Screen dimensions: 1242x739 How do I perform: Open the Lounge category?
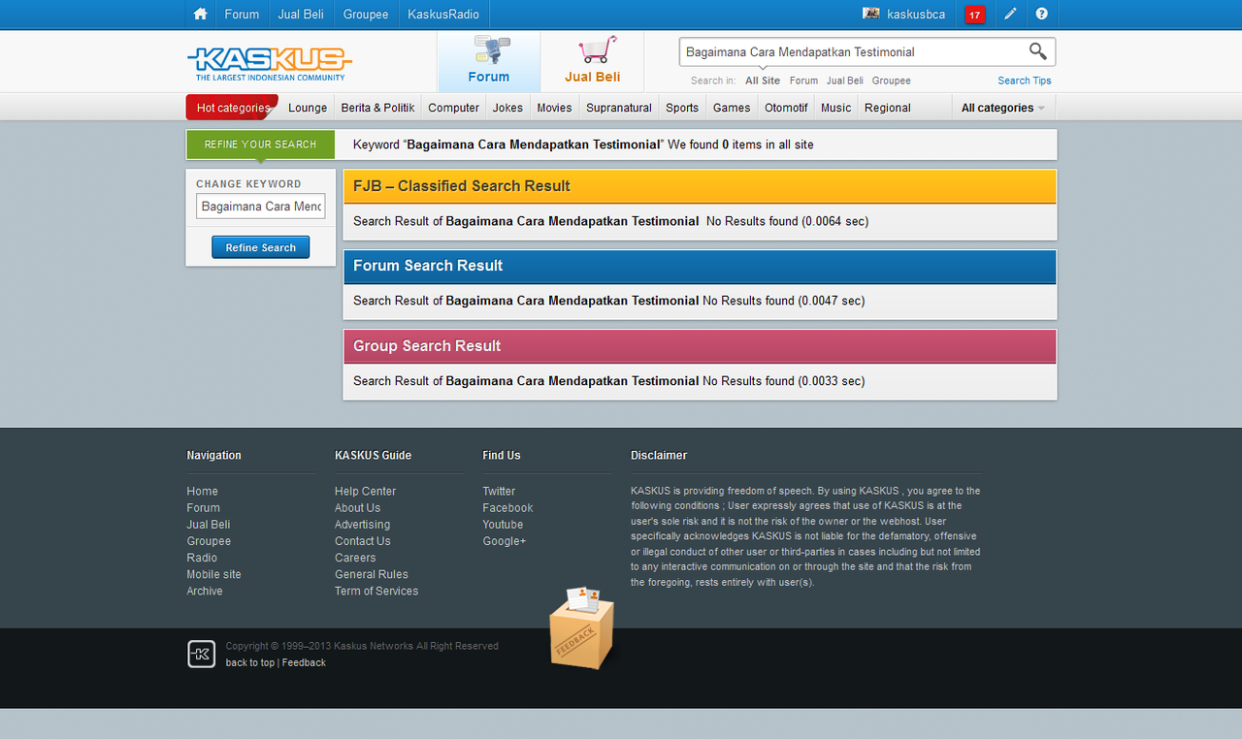[308, 108]
